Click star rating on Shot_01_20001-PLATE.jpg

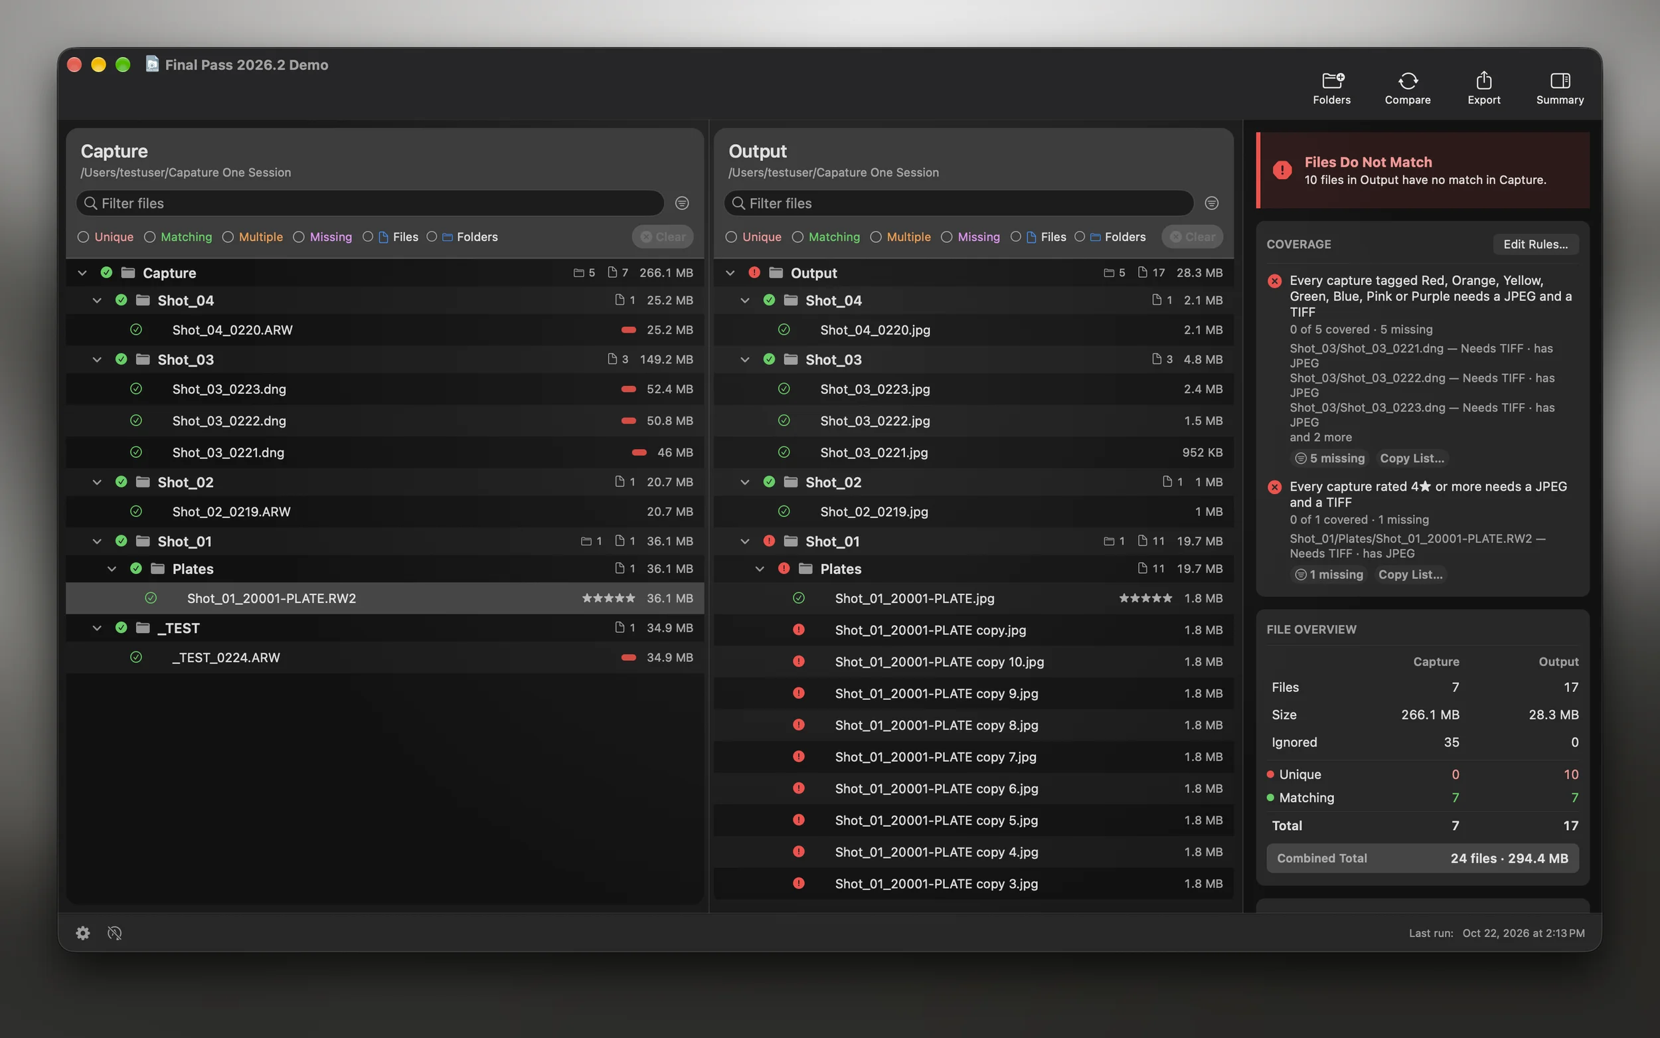1145,598
